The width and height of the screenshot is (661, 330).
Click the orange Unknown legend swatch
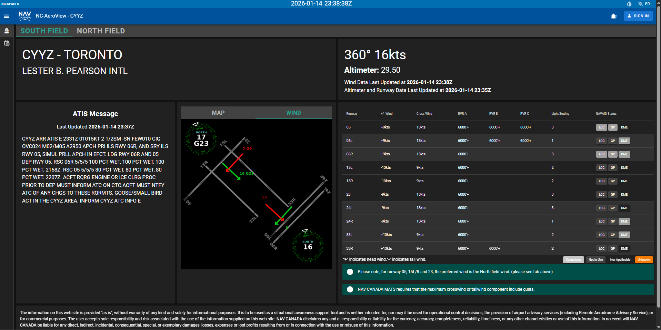644,260
